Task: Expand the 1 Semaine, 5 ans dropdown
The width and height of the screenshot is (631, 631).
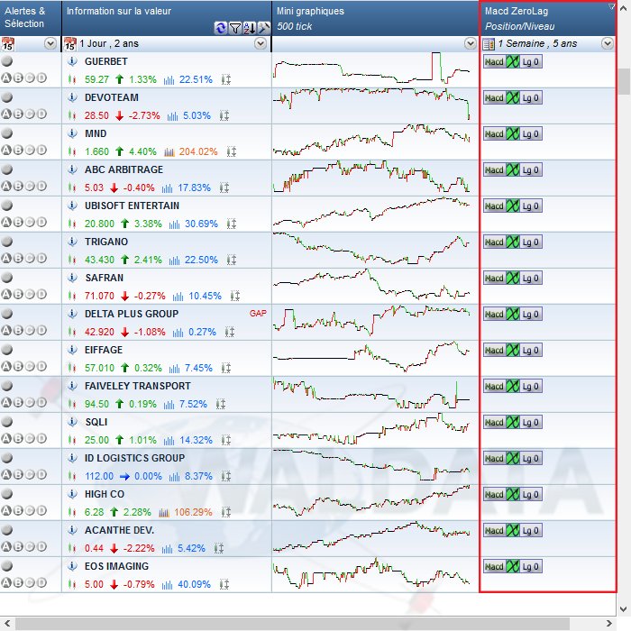Action: coord(608,43)
